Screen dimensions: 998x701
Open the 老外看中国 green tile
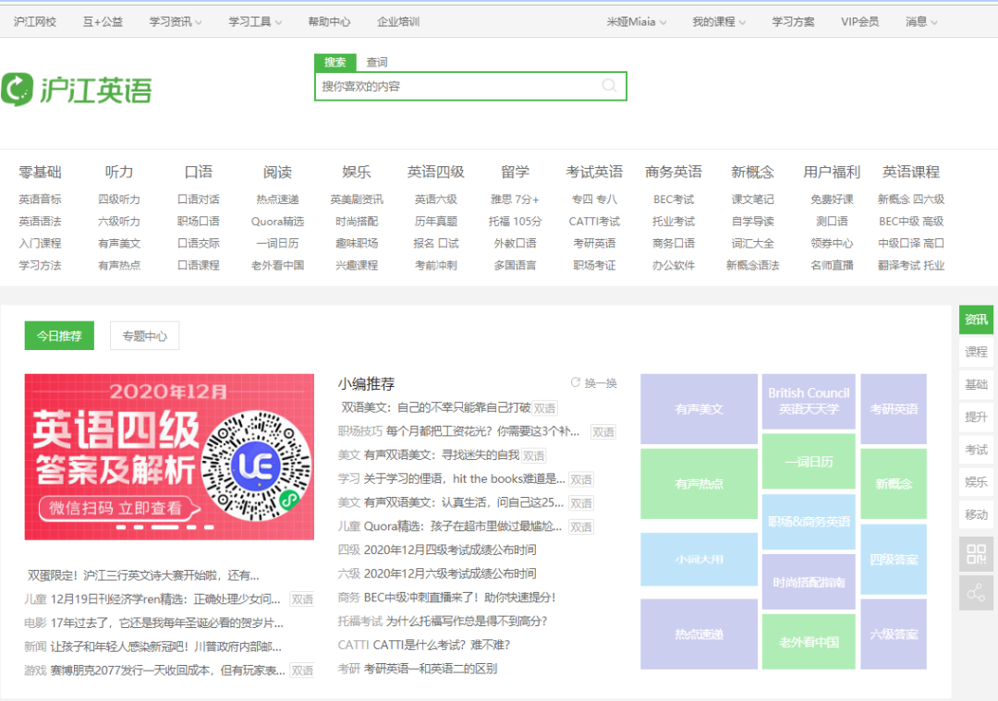809,642
